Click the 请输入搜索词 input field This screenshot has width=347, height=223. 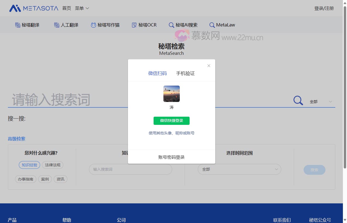point(82,100)
